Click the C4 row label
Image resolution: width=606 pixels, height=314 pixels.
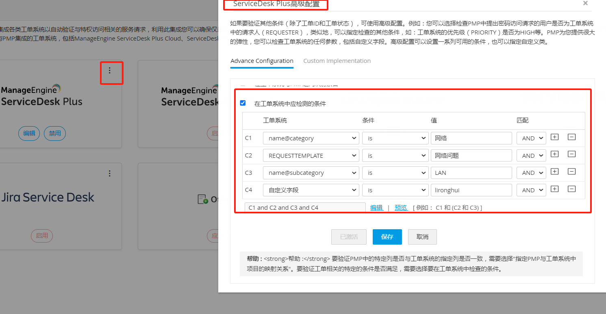[248, 190]
